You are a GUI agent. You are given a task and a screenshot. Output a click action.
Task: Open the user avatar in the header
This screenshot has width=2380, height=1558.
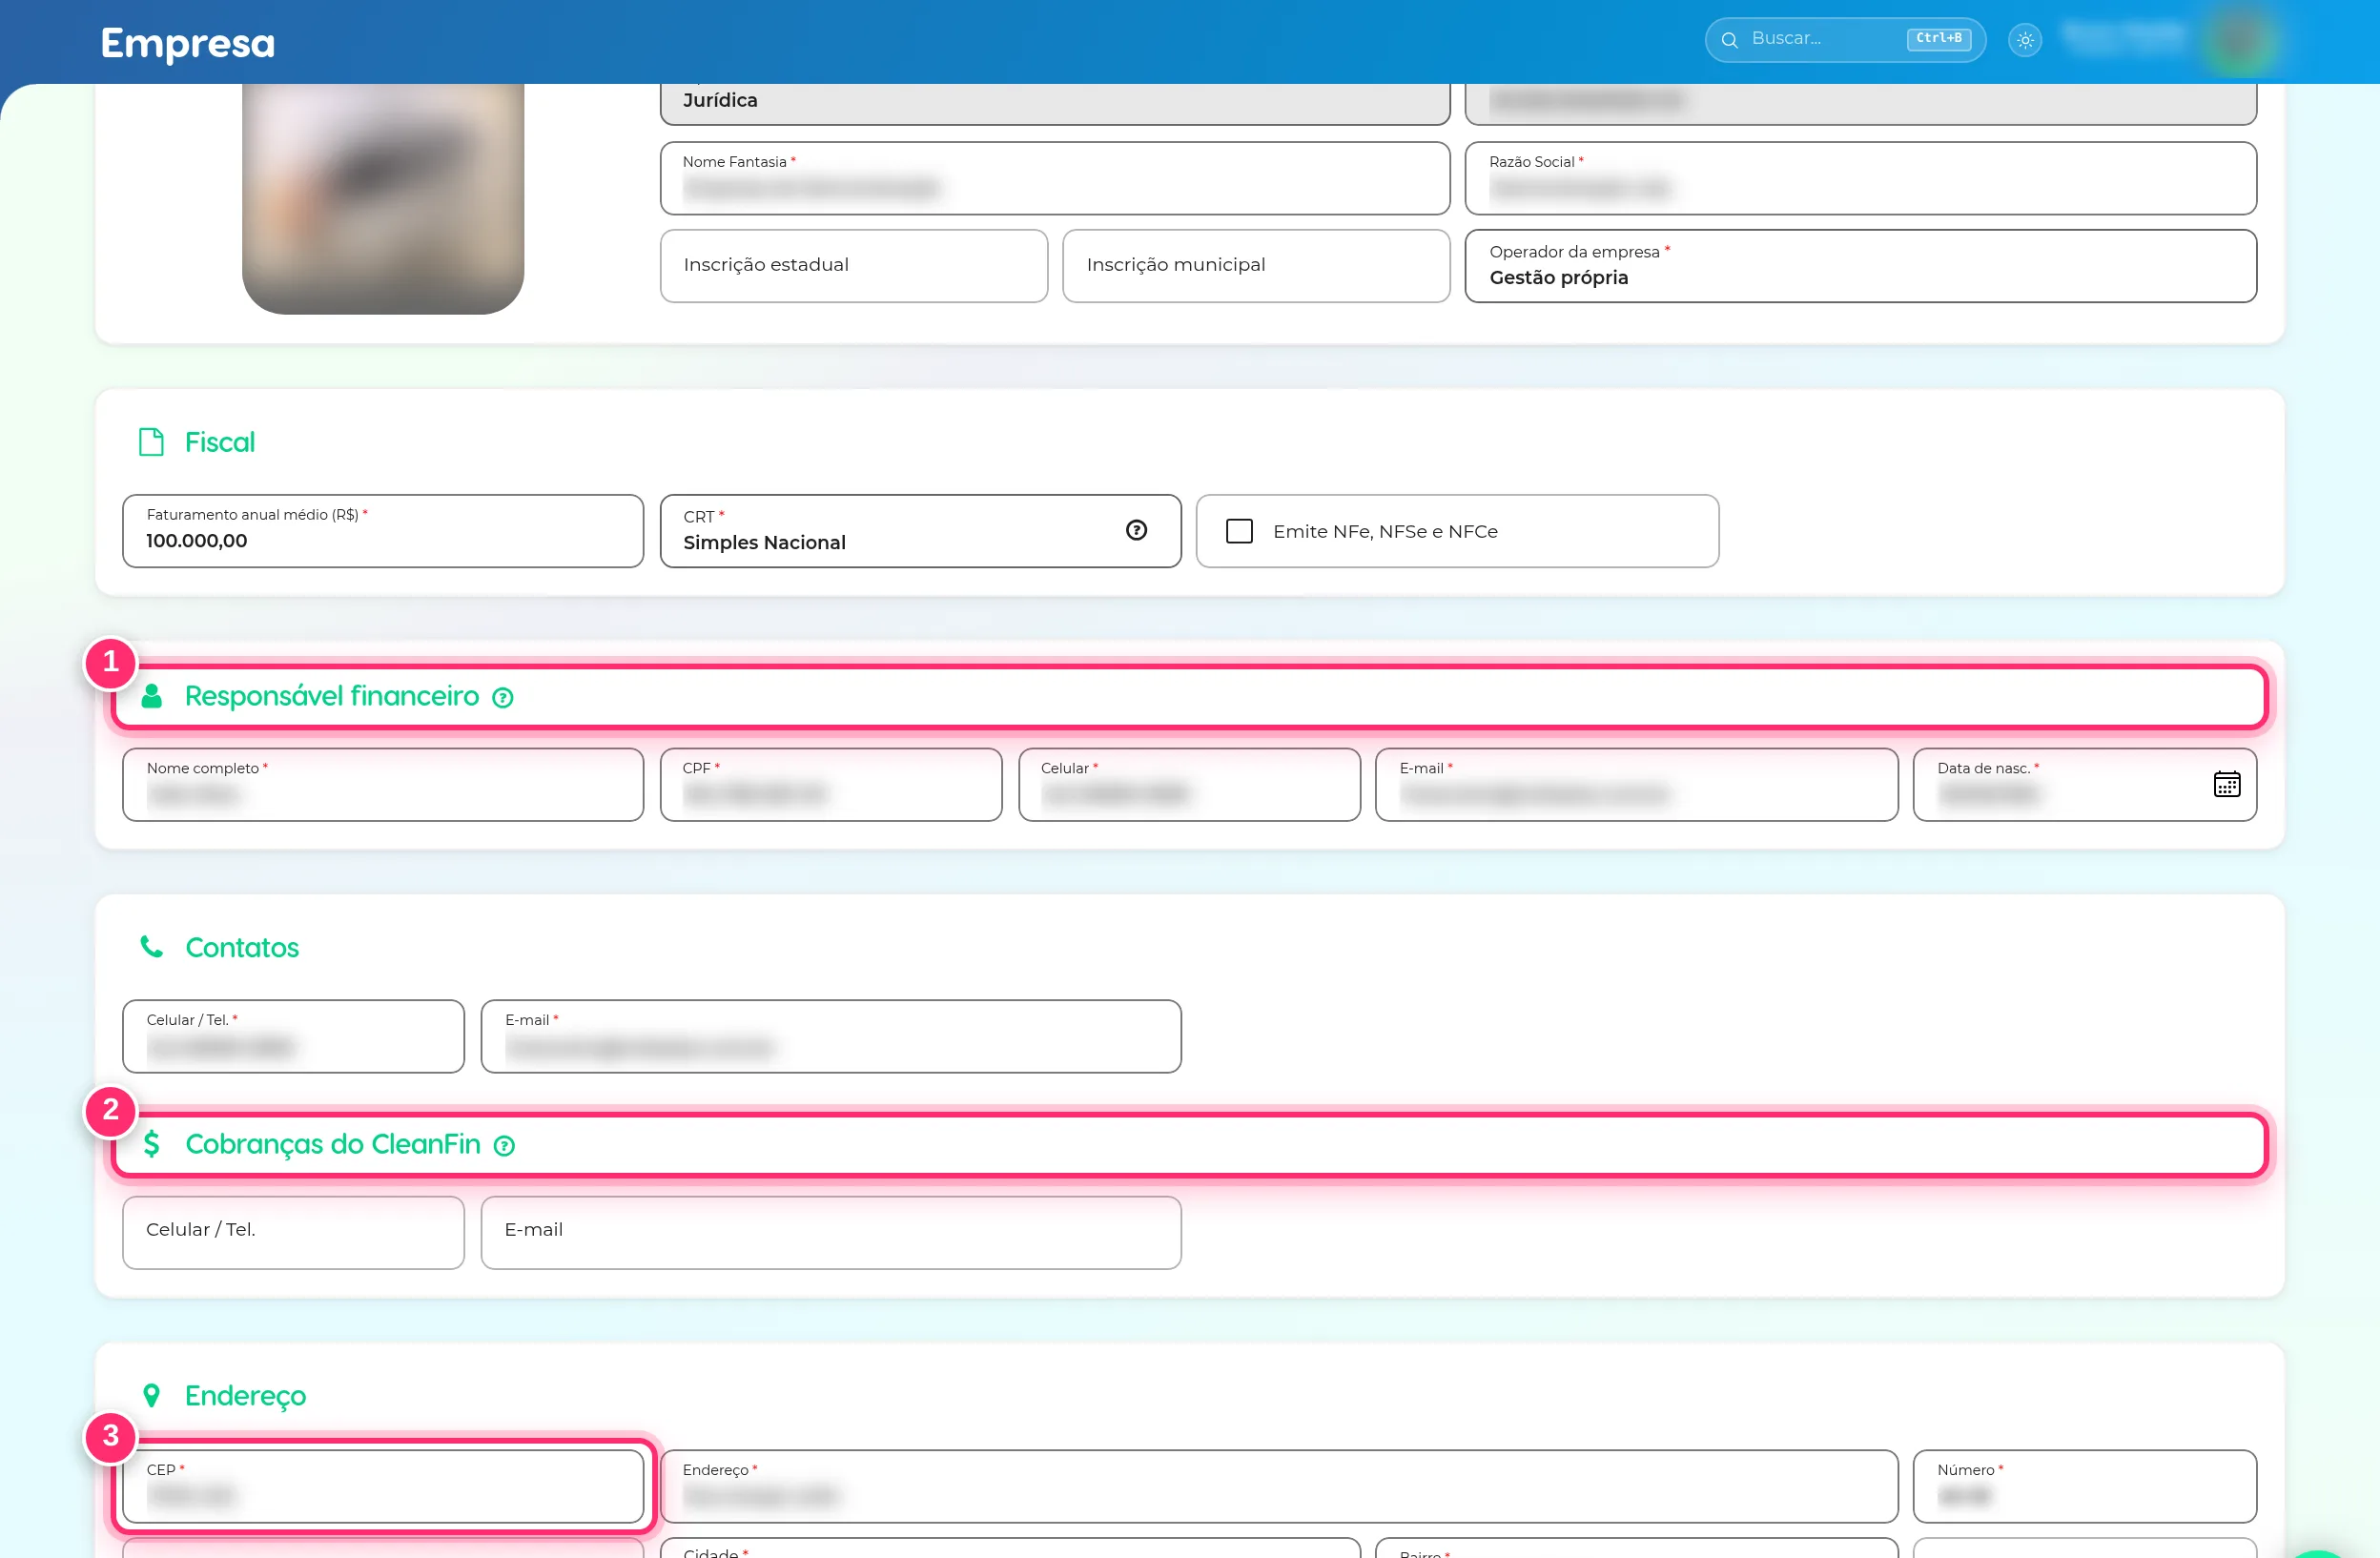click(2241, 40)
